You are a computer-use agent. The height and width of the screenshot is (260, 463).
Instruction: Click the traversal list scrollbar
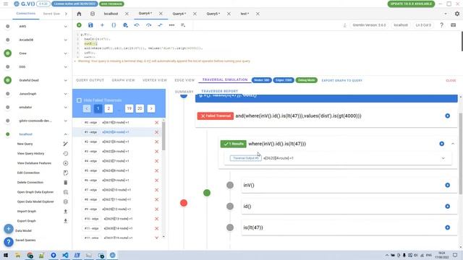[163, 136]
